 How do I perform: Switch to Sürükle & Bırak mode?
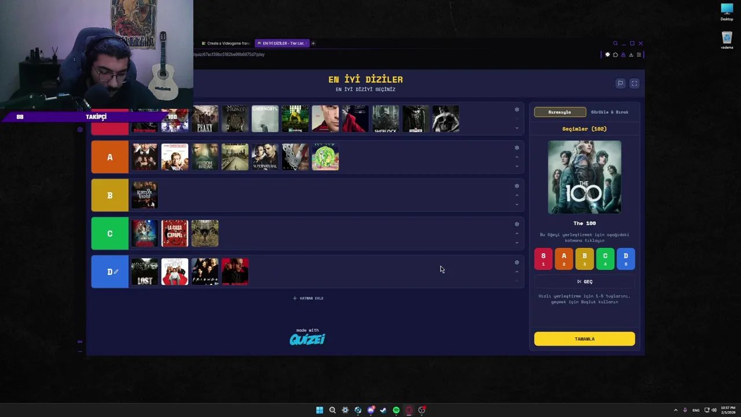tap(610, 112)
